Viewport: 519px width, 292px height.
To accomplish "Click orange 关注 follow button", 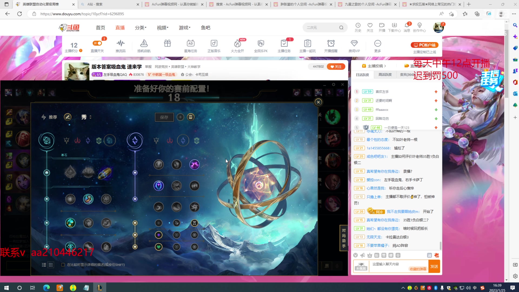I will pyautogui.click(x=336, y=67).
